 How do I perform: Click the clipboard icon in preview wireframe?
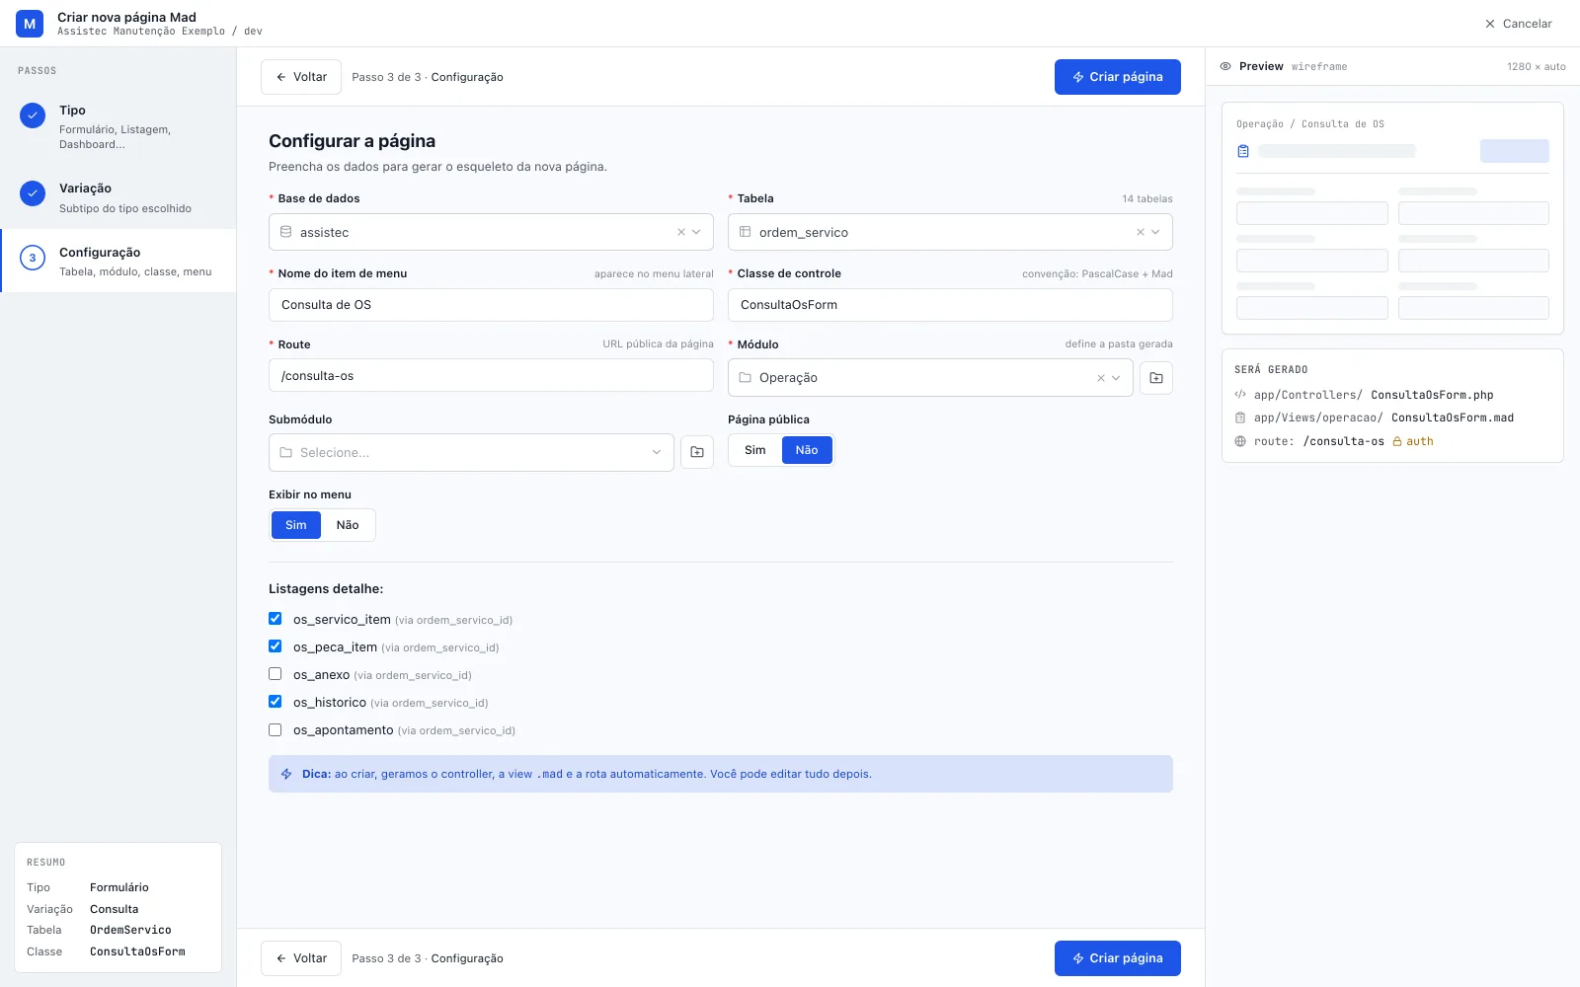[x=1243, y=151]
